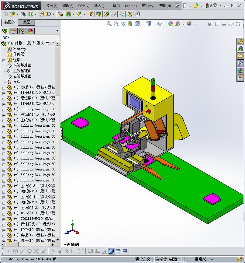Click Edit Appearance color ball icon
Screen dimensions: 245x263
[171, 24]
